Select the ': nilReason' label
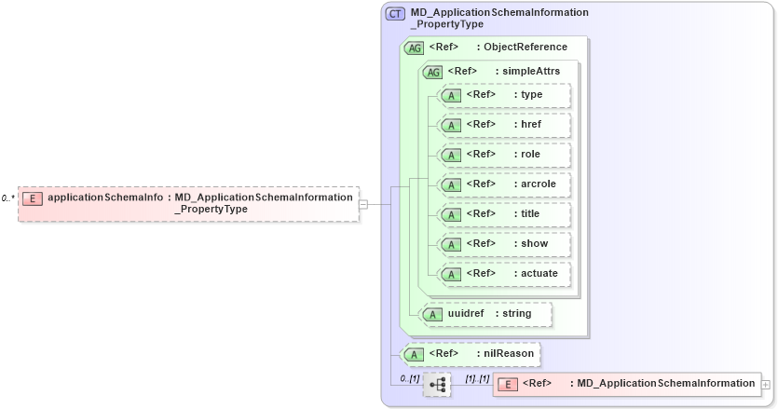The width and height of the screenshot is (778, 409). (505, 353)
